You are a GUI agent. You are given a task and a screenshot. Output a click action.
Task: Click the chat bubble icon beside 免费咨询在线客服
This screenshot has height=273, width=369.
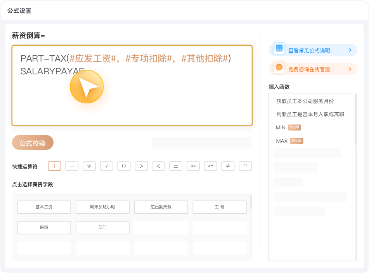point(279,68)
